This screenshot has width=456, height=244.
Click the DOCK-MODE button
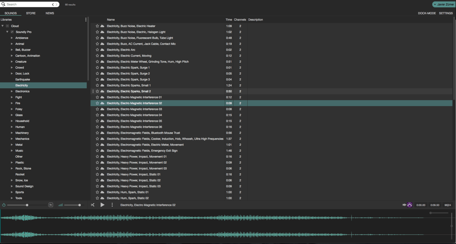click(x=427, y=13)
